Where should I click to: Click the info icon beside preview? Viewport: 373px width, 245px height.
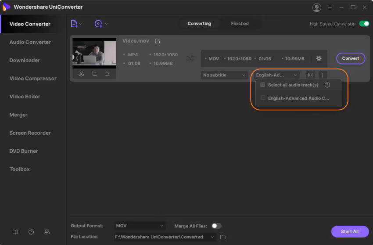coord(323,75)
